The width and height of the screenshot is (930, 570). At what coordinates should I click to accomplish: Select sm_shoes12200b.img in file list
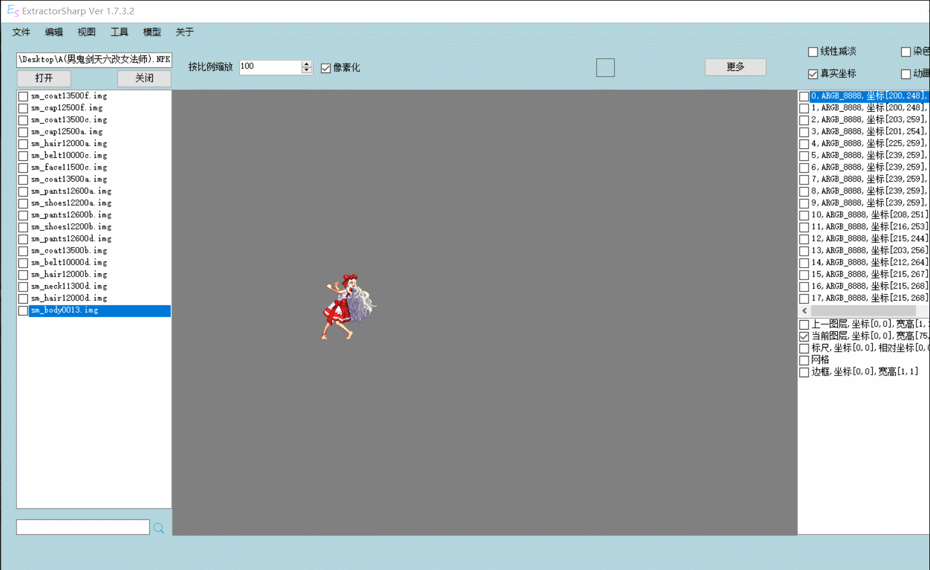[71, 227]
